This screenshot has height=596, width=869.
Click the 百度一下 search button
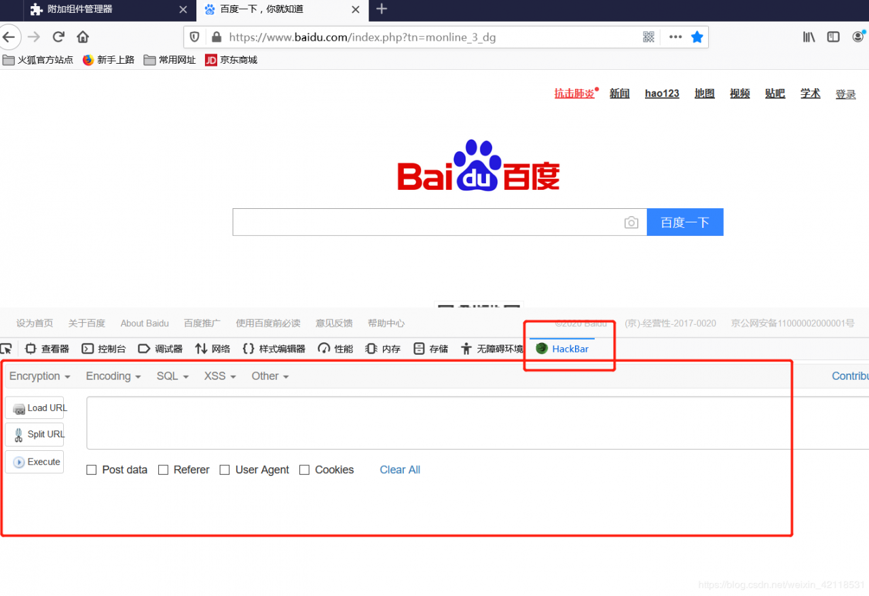(x=685, y=222)
